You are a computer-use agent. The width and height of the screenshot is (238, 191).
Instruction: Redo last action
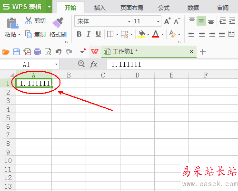[x=69, y=52]
